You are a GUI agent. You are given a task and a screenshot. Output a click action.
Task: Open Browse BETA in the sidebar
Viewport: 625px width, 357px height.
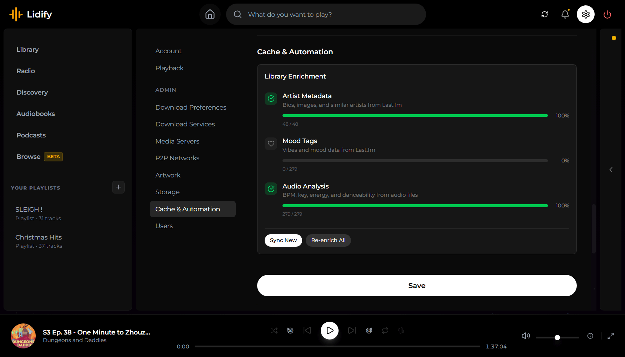[39, 157]
